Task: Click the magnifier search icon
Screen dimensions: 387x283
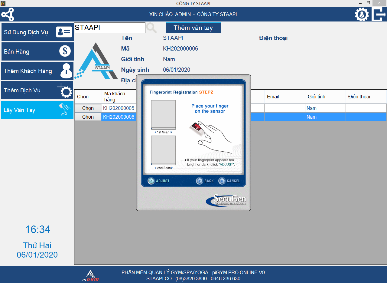Action: click(151, 28)
